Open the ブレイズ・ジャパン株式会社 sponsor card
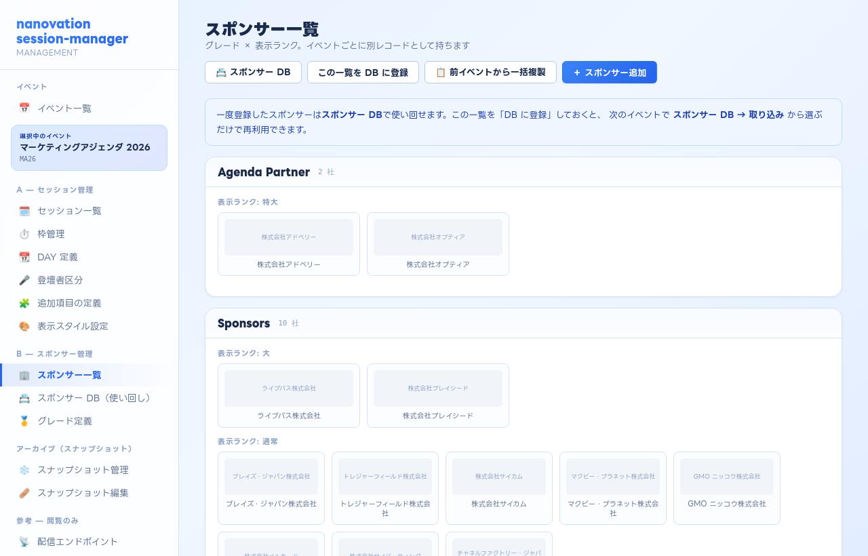 [271, 488]
